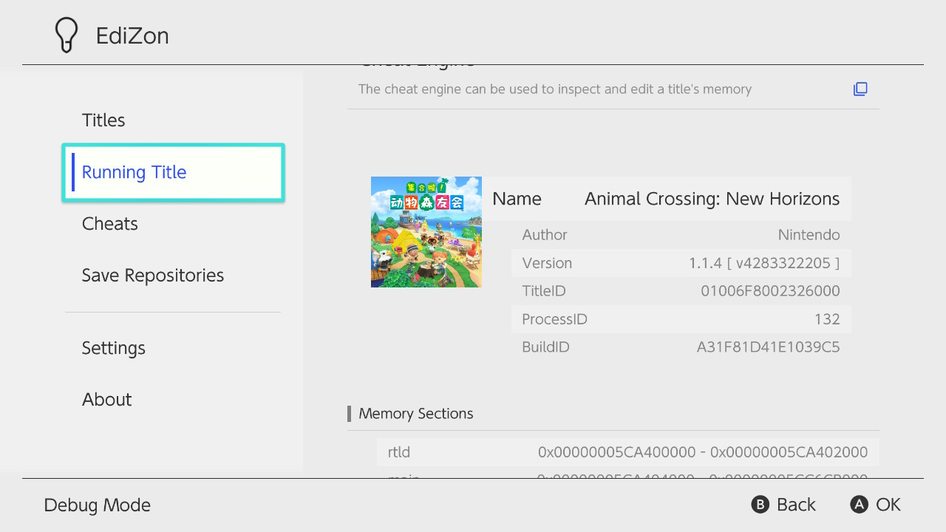Viewport: 946px width, 532px height.
Task: Click the TitleID 01006F8002326000 row
Action: pos(681,291)
